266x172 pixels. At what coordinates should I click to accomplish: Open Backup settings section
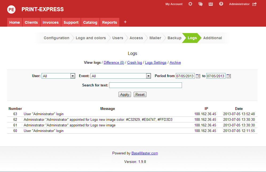tap(174, 38)
